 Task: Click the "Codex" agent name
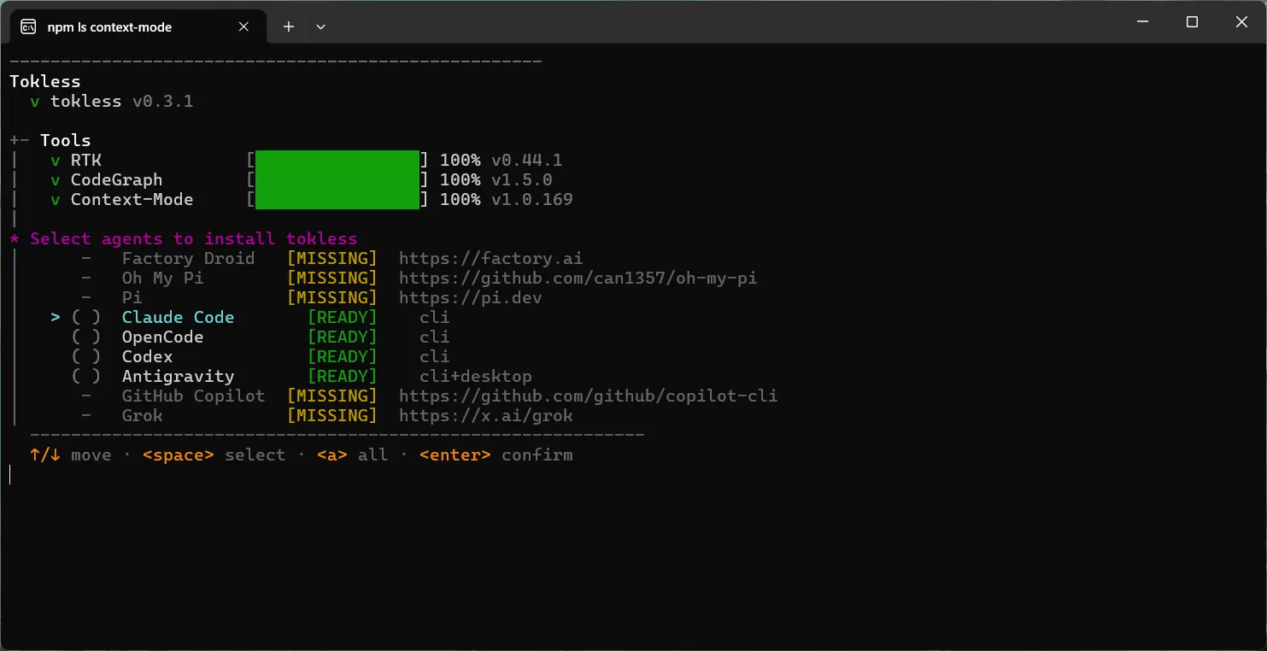coord(147,356)
